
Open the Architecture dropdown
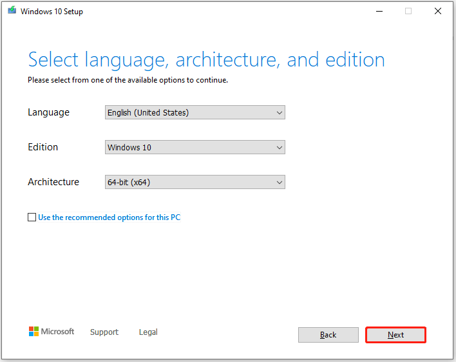point(195,182)
